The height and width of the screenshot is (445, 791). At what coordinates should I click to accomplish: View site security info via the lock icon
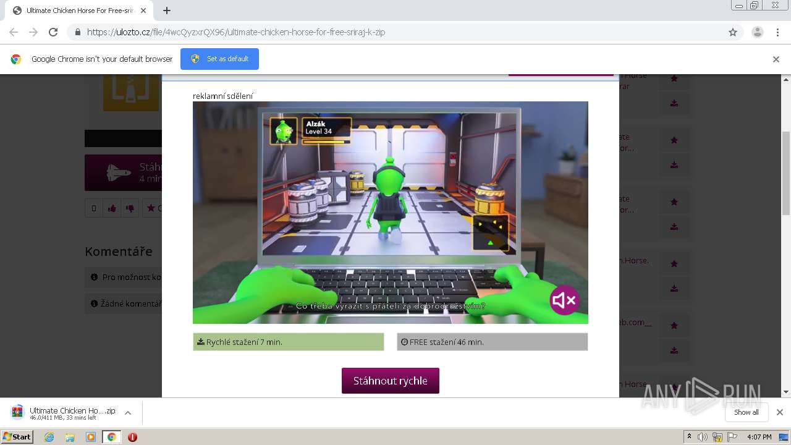click(x=77, y=32)
